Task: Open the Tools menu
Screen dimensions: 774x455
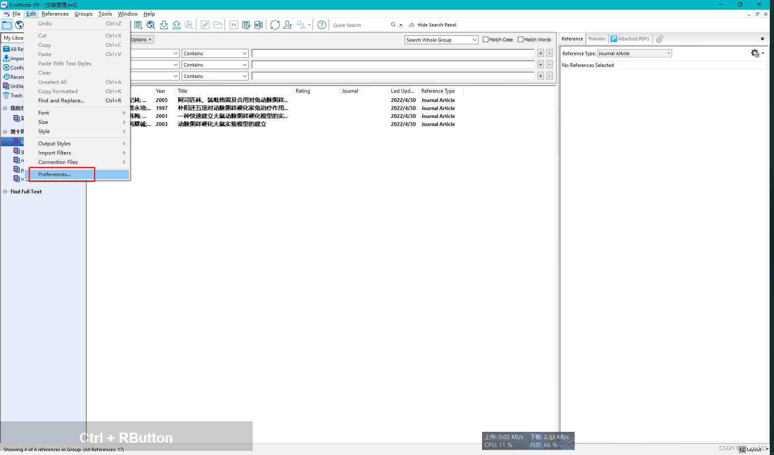Action: 105,14
